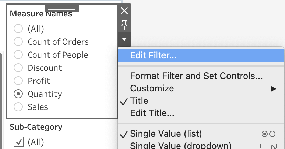
Task: Choose Sales in Measure Names
Action: click(18, 107)
